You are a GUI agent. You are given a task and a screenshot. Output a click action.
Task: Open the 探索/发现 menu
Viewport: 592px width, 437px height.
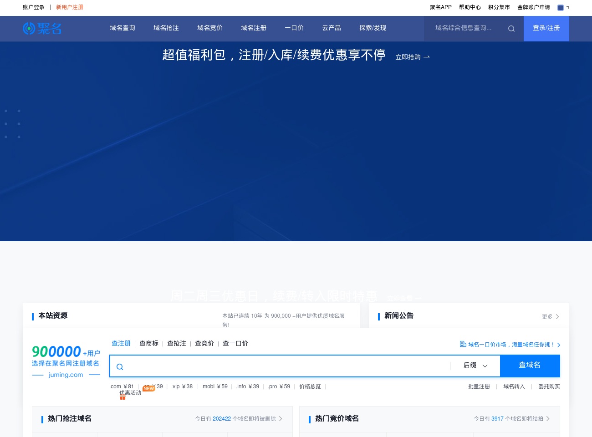tap(373, 28)
